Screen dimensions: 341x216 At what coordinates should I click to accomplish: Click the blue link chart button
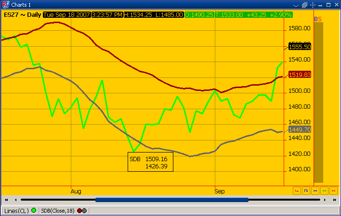315,191
